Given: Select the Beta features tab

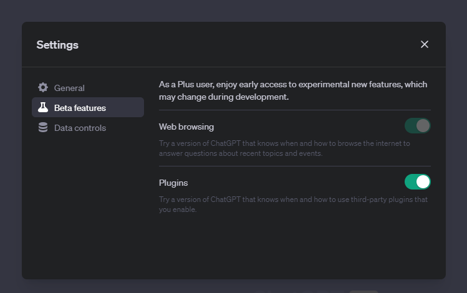Looking at the screenshot, I should 88,107.
